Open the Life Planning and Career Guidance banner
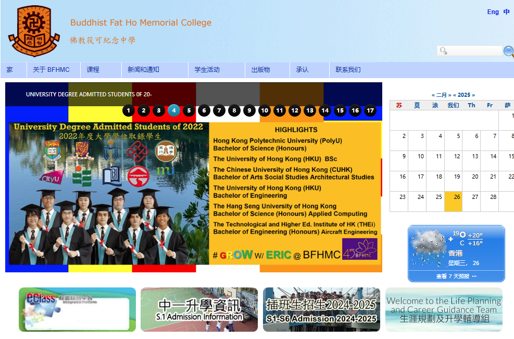514x339 pixels. tap(444, 309)
